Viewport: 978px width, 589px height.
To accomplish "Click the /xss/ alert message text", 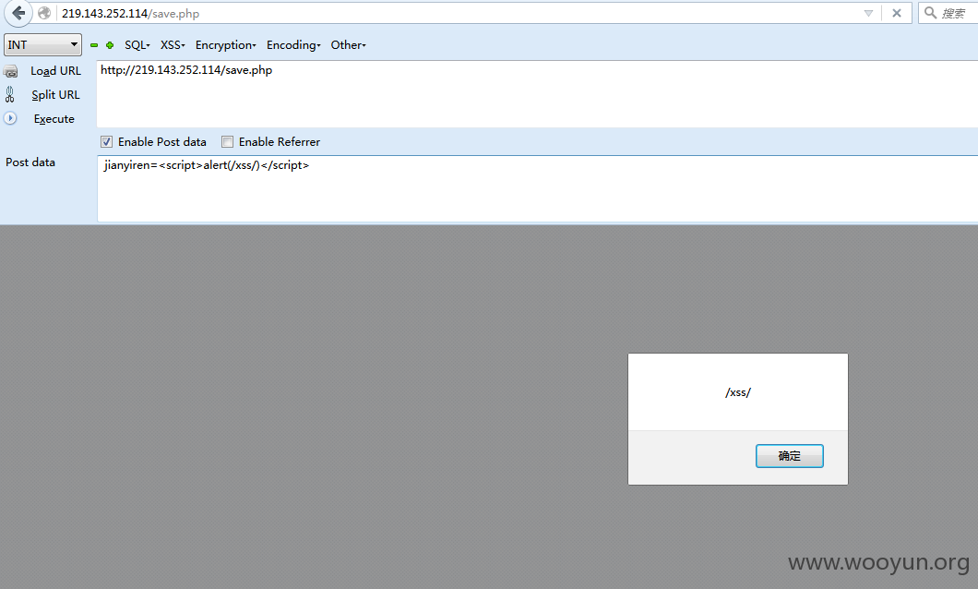I will point(738,392).
